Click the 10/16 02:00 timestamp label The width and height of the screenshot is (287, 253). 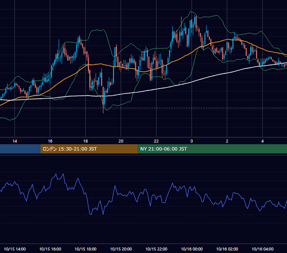click(227, 249)
